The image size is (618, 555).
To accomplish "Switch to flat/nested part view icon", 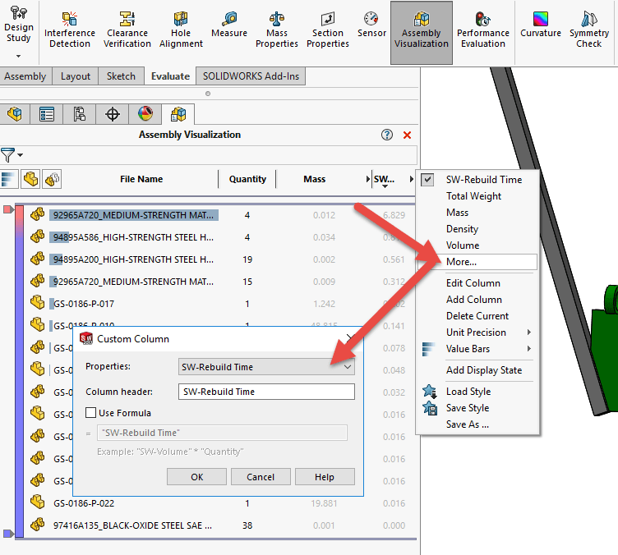I will click(x=30, y=179).
